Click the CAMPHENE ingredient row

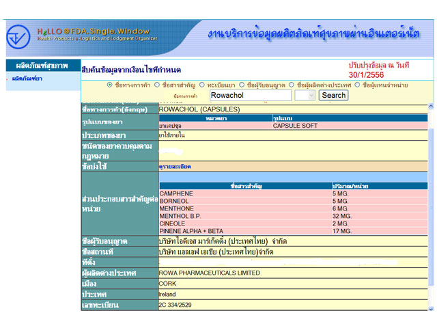coord(294,193)
